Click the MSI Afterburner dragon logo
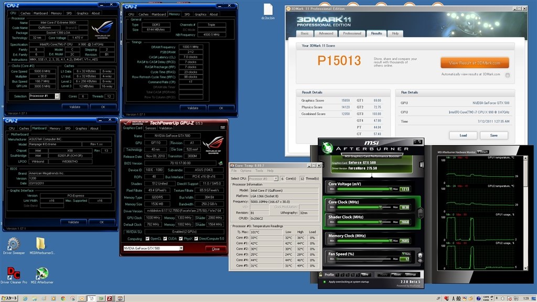Screen dimensions: 537x302 coord(327,148)
